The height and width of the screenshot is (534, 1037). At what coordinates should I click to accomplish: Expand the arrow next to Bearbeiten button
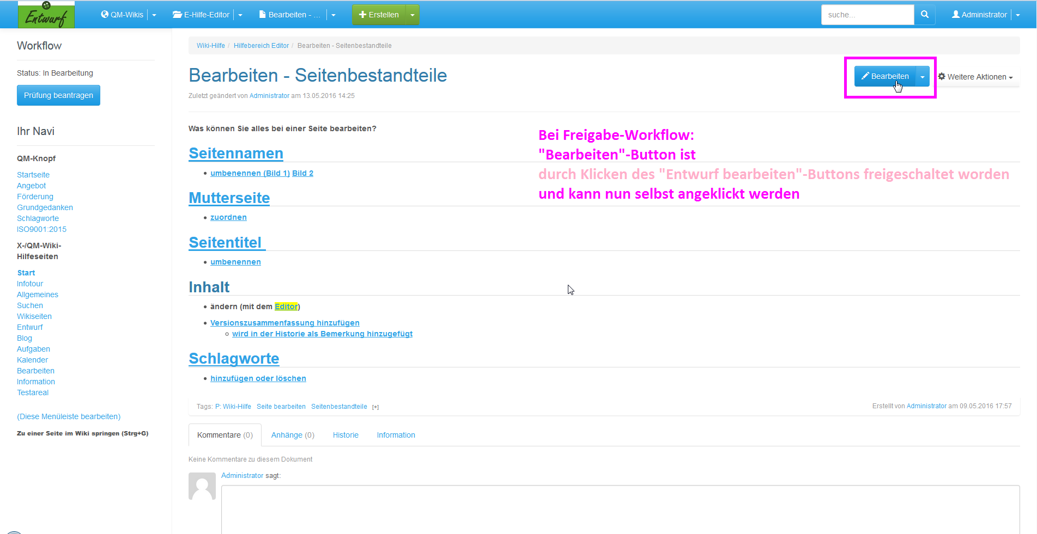pyautogui.click(x=923, y=77)
